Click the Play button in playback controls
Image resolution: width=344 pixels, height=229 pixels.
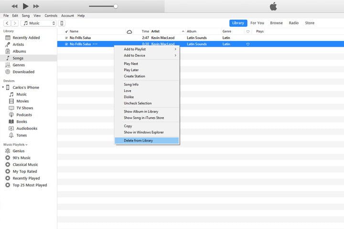point(25,6)
